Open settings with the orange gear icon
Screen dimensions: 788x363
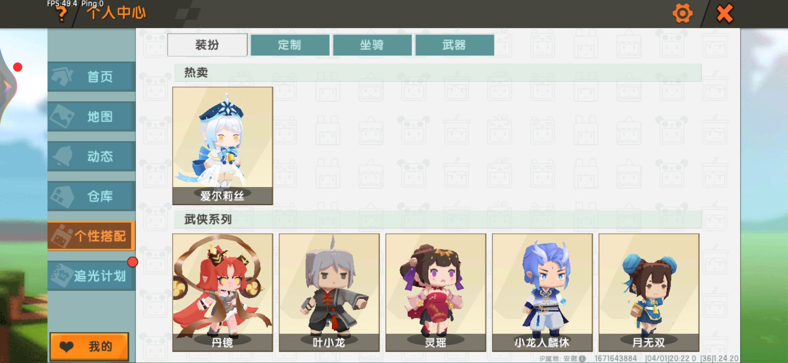pos(682,13)
